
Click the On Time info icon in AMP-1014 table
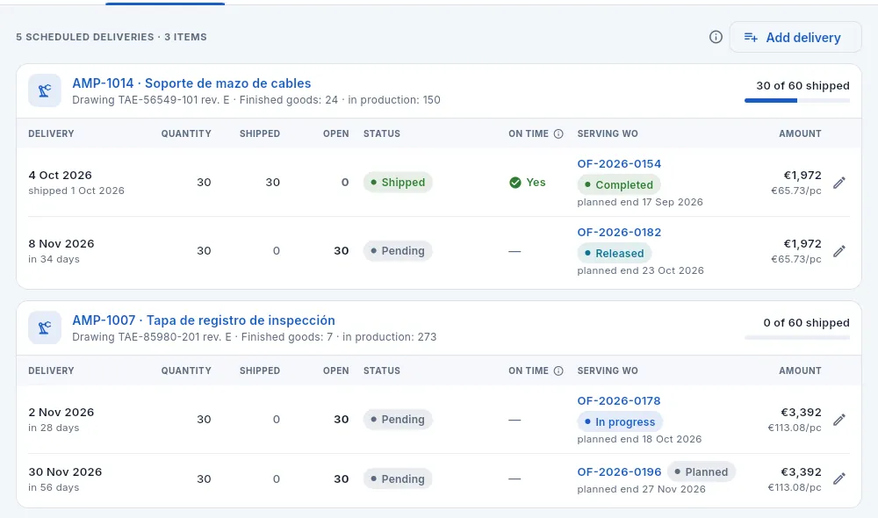tap(558, 133)
